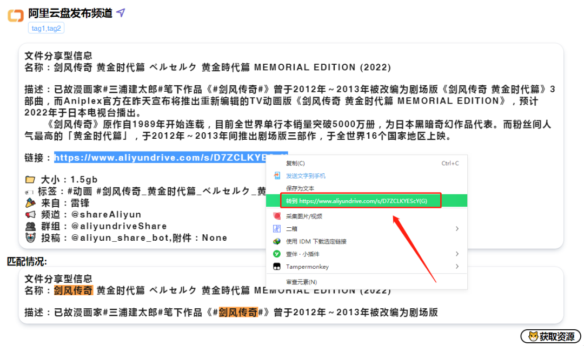Screen dimensions: 584x346
Task: Click the red capture icon beside 采集图片/视频
Action: click(277, 216)
